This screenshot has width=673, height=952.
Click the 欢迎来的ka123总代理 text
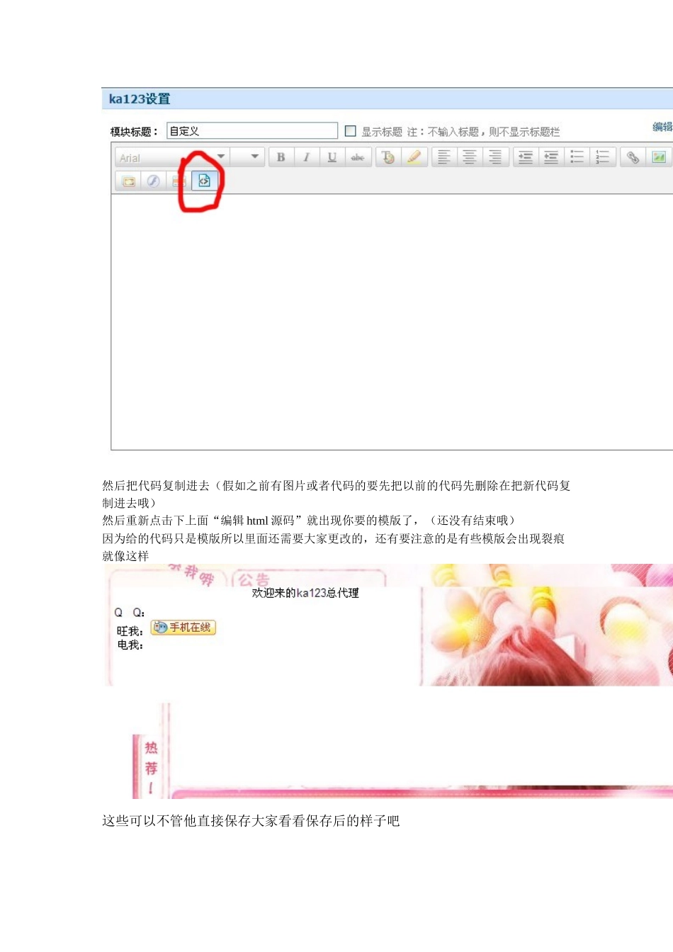(x=305, y=593)
